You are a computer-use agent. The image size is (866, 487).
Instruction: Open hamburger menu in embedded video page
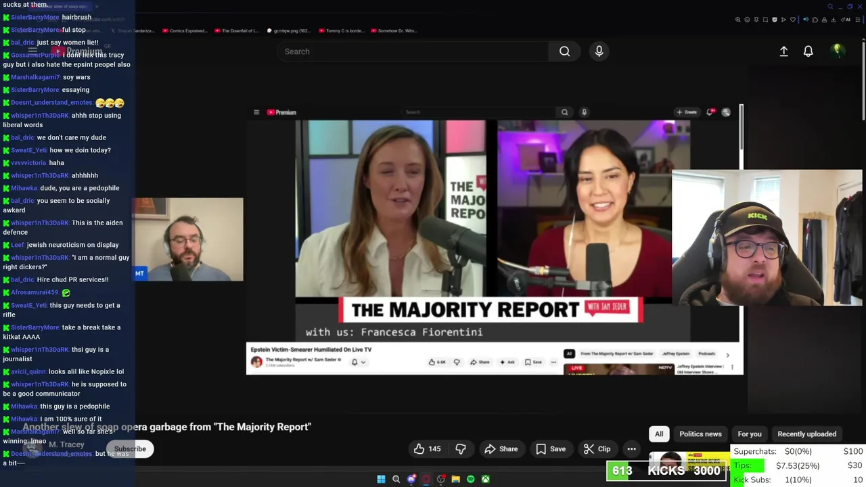coord(256,112)
